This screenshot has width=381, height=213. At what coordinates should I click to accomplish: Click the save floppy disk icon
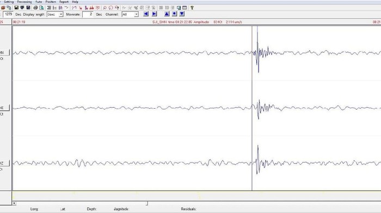[x=16, y=8]
